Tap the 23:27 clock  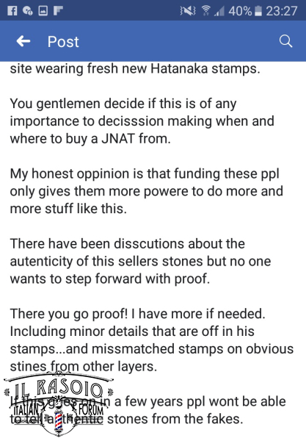tap(281, 11)
